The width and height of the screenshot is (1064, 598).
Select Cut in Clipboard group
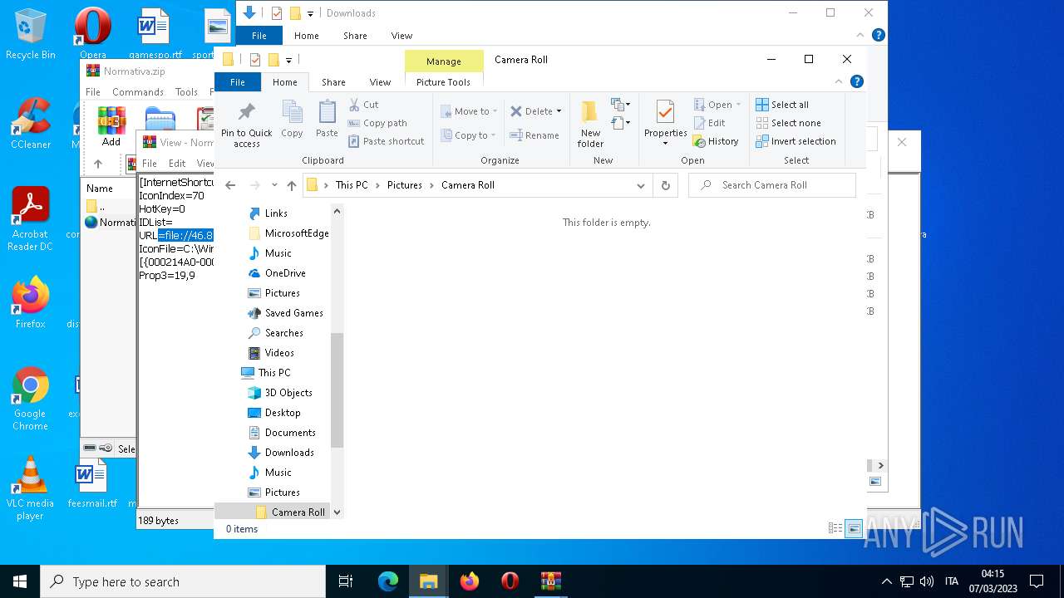pyautogui.click(x=363, y=105)
